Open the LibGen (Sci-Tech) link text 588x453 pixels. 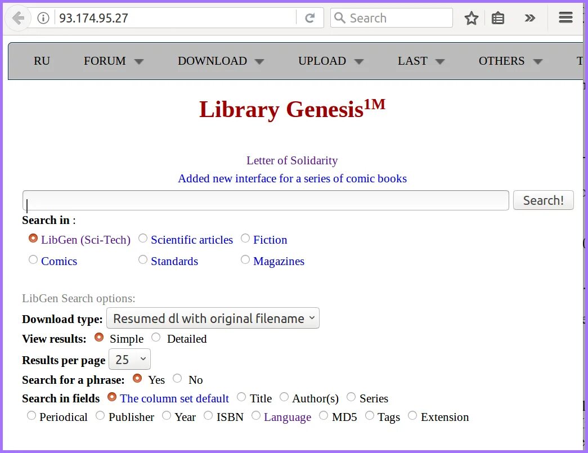86,240
